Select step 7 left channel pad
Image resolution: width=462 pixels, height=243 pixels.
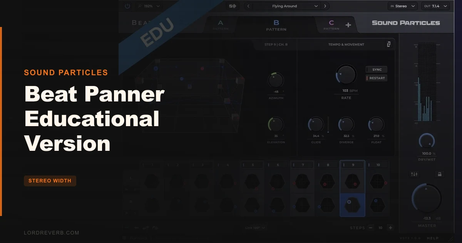[x=302, y=181]
